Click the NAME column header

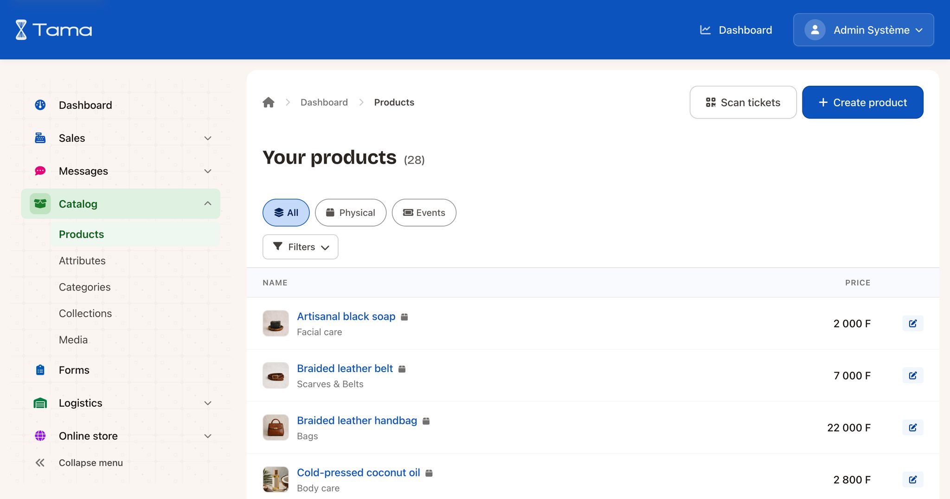[275, 283]
